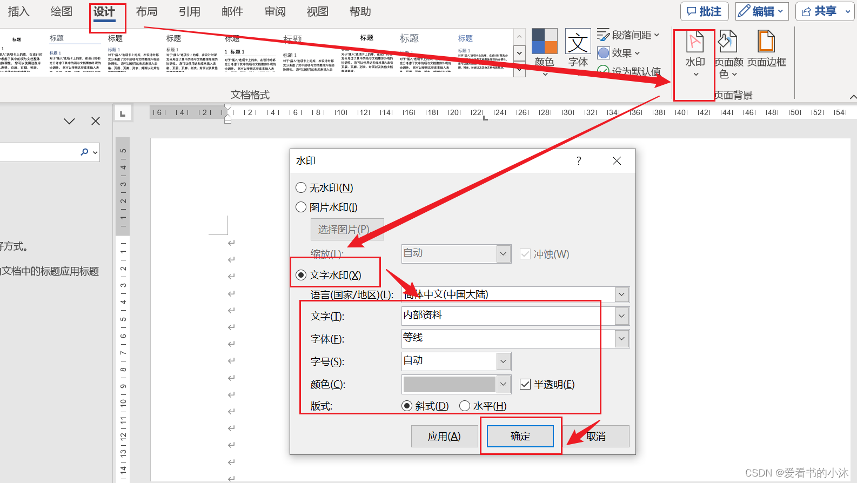Click the gray watermark color swatch
Image resolution: width=857 pixels, height=483 pixels.
tap(450, 384)
